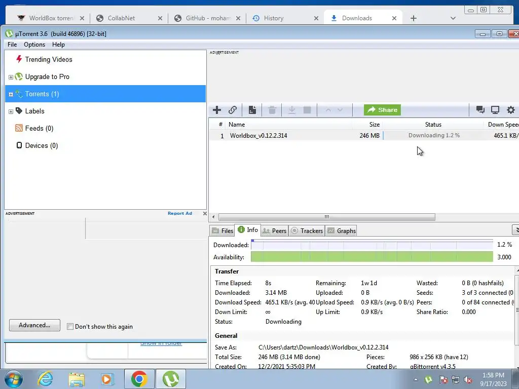Click the Downloaded pieces progress bar
This screenshot has height=389, width=519.
[x=372, y=245]
